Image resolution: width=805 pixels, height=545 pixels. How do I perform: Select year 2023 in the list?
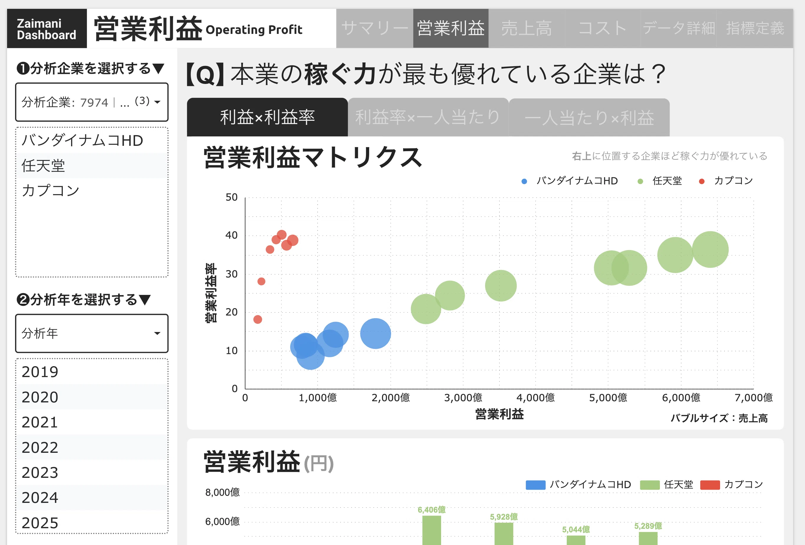click(x=92, y=473)
